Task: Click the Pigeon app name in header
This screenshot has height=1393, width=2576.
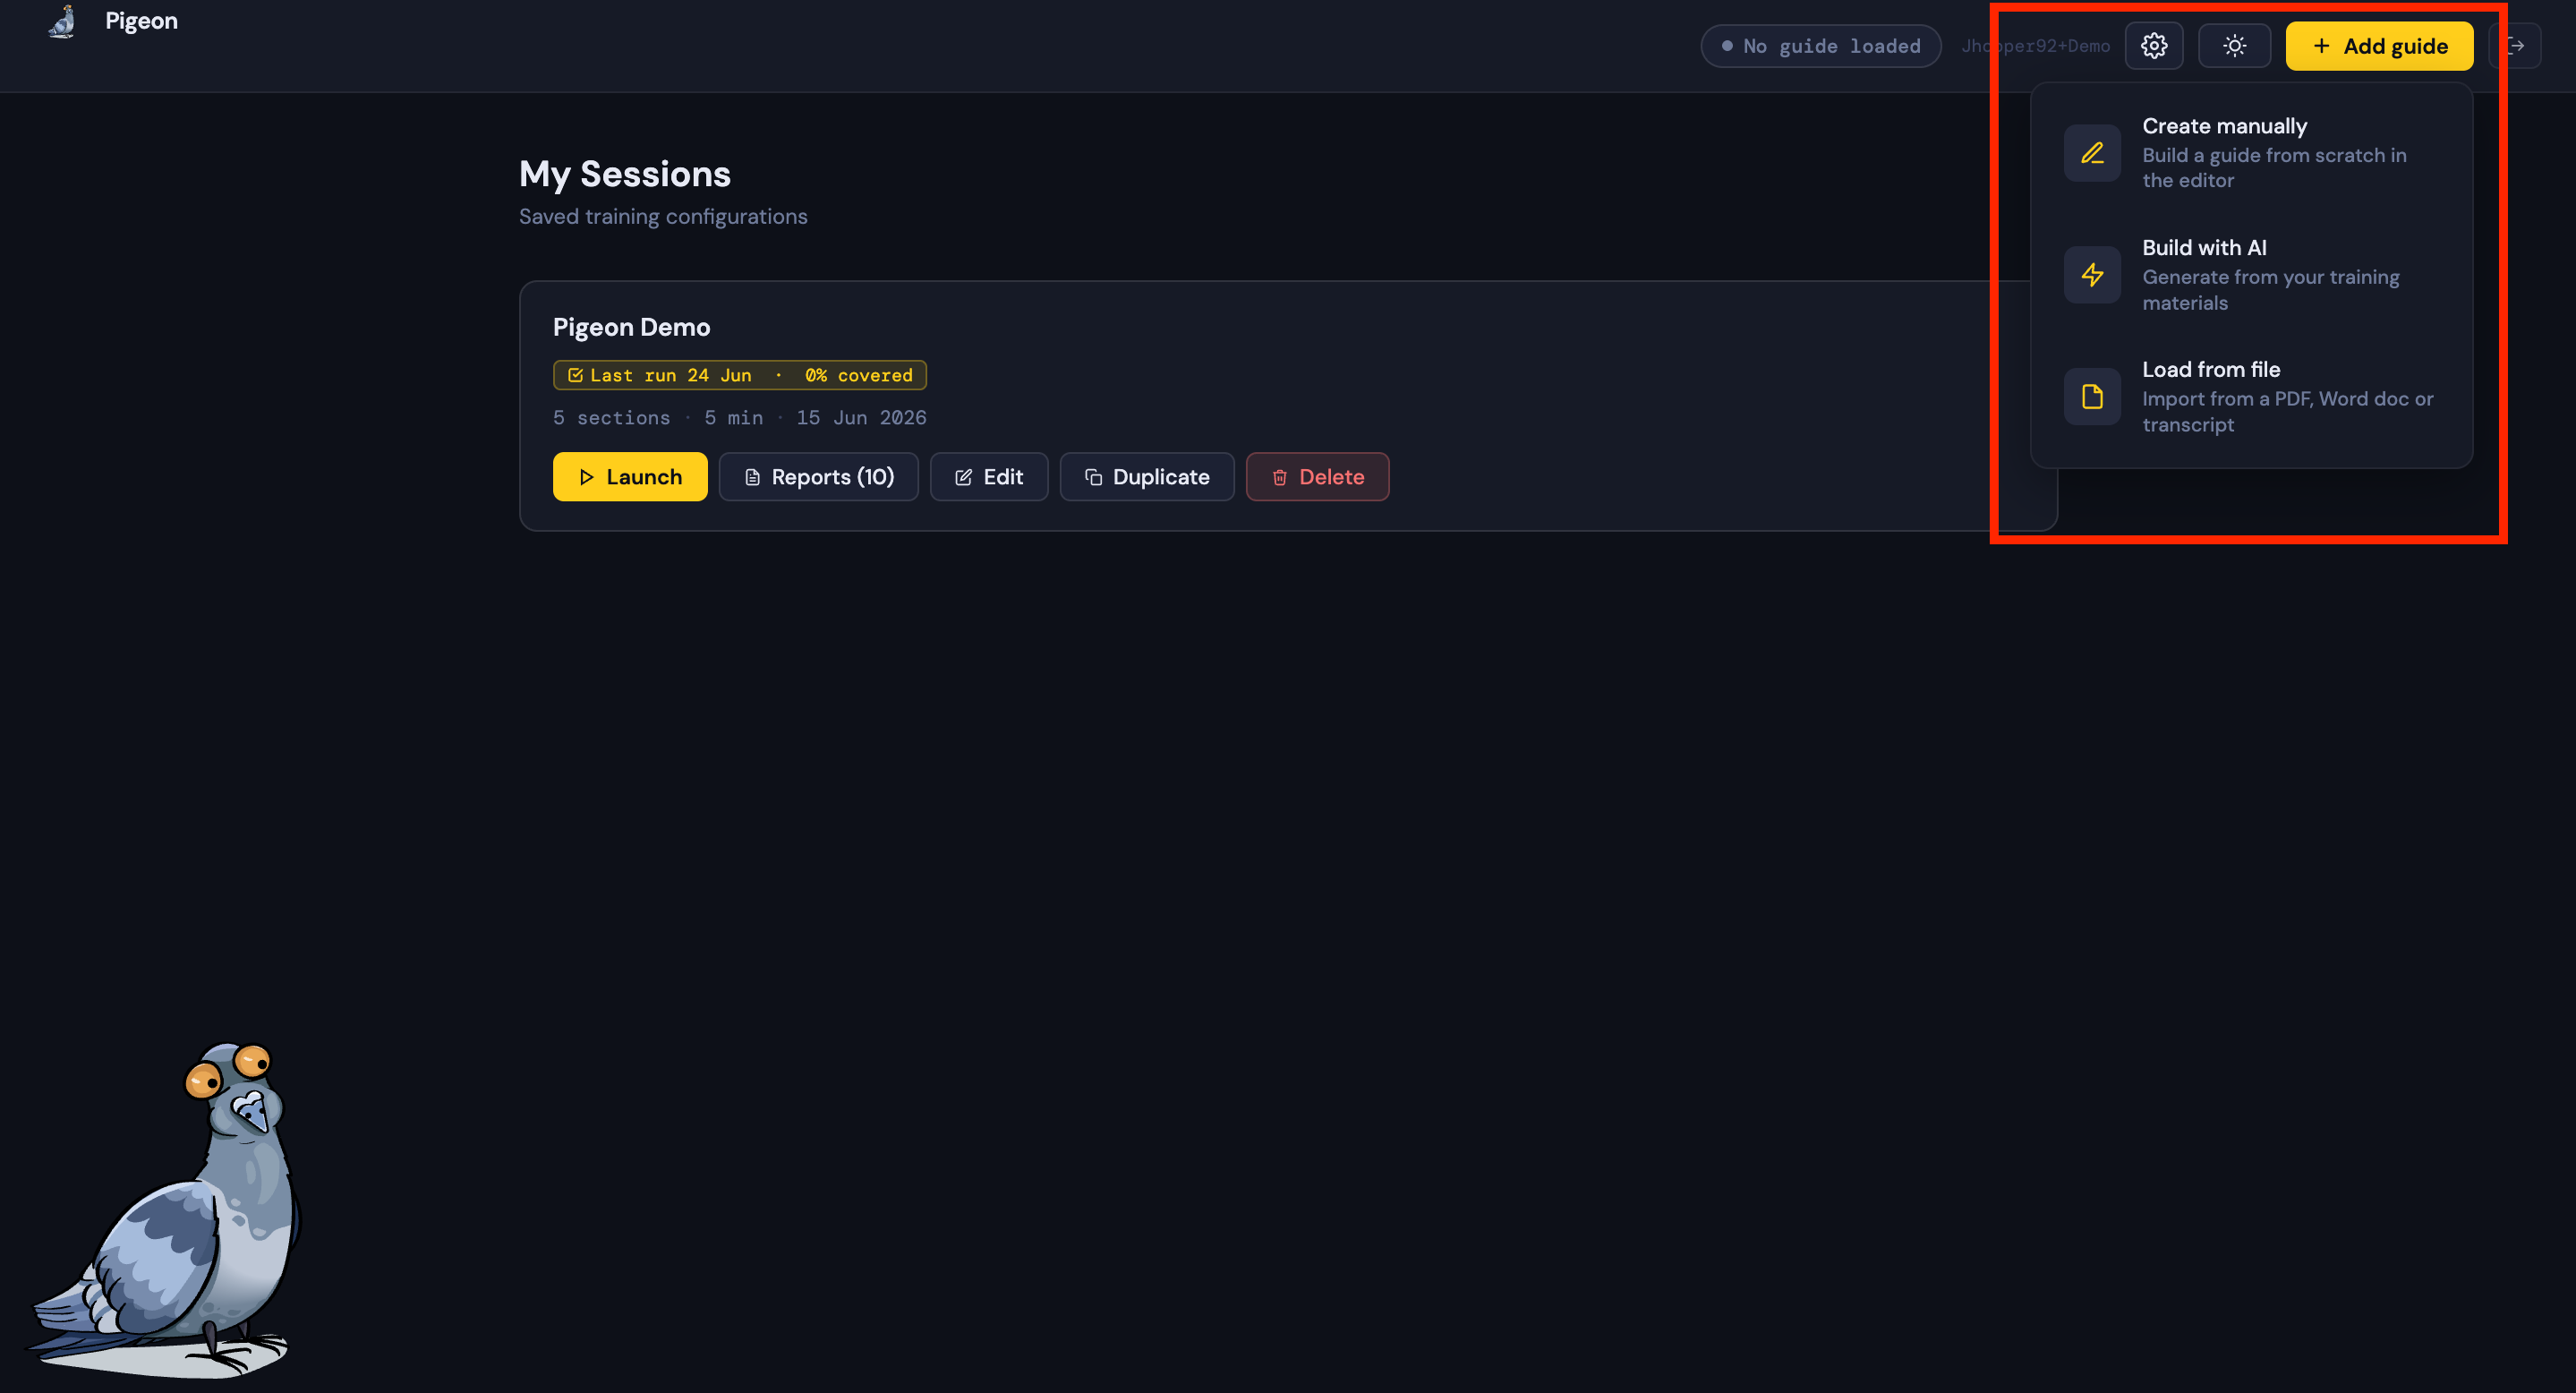Action: click(x=141, y=21)
